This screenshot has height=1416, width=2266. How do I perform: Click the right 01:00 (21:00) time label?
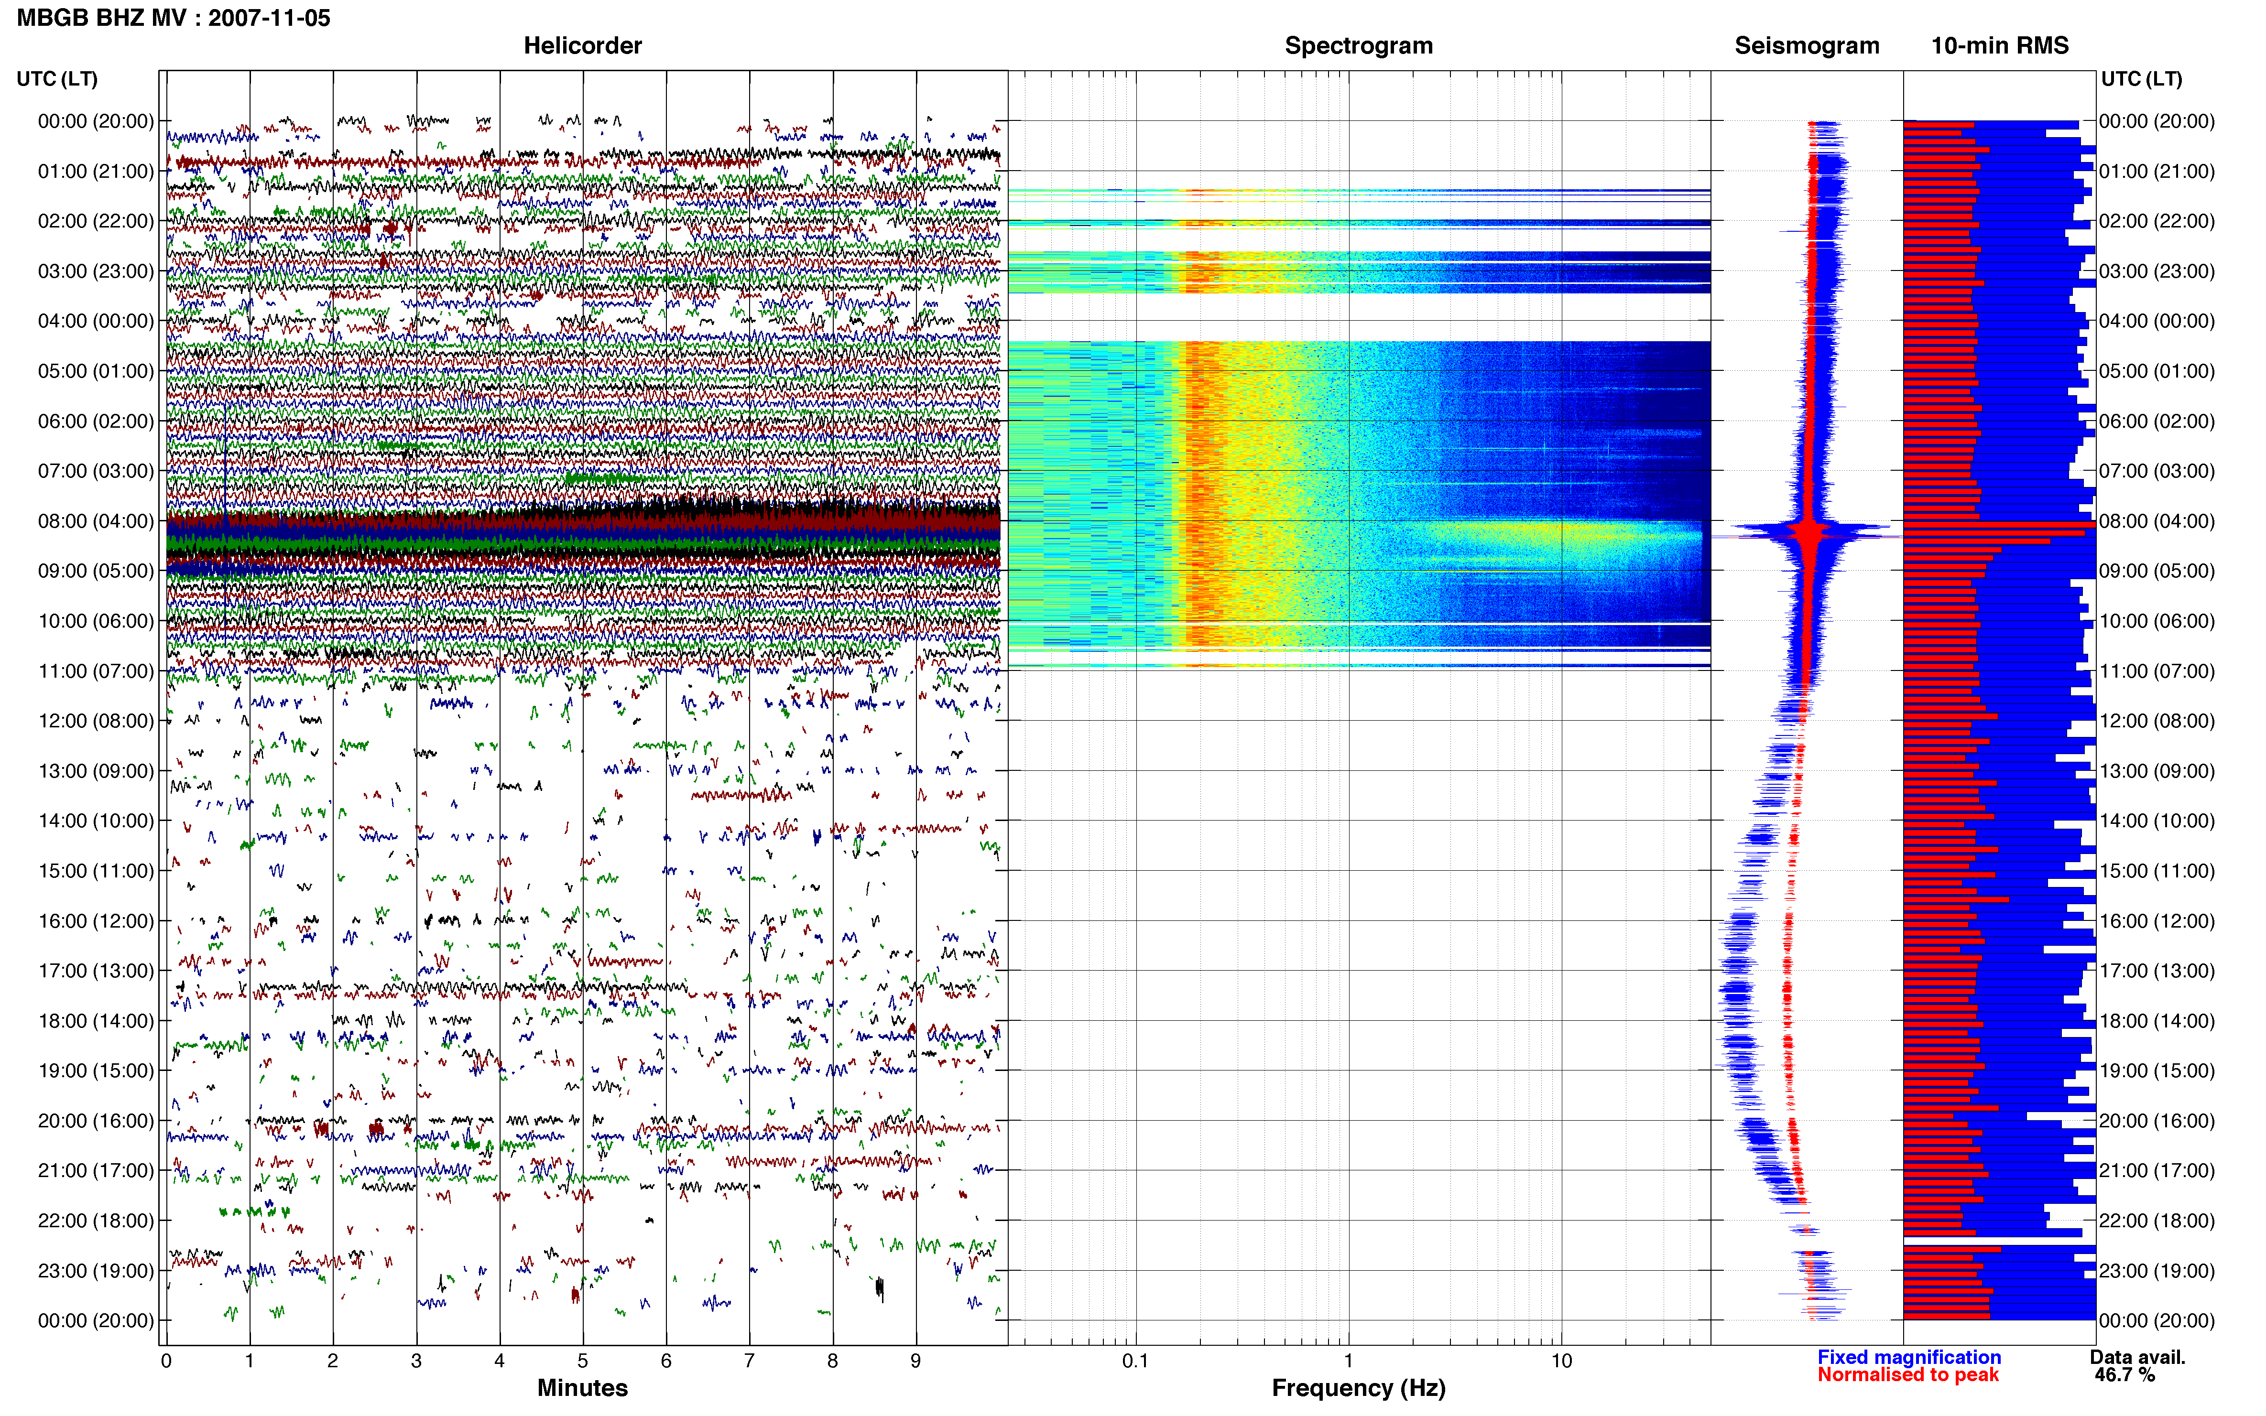click(2157, 171)
